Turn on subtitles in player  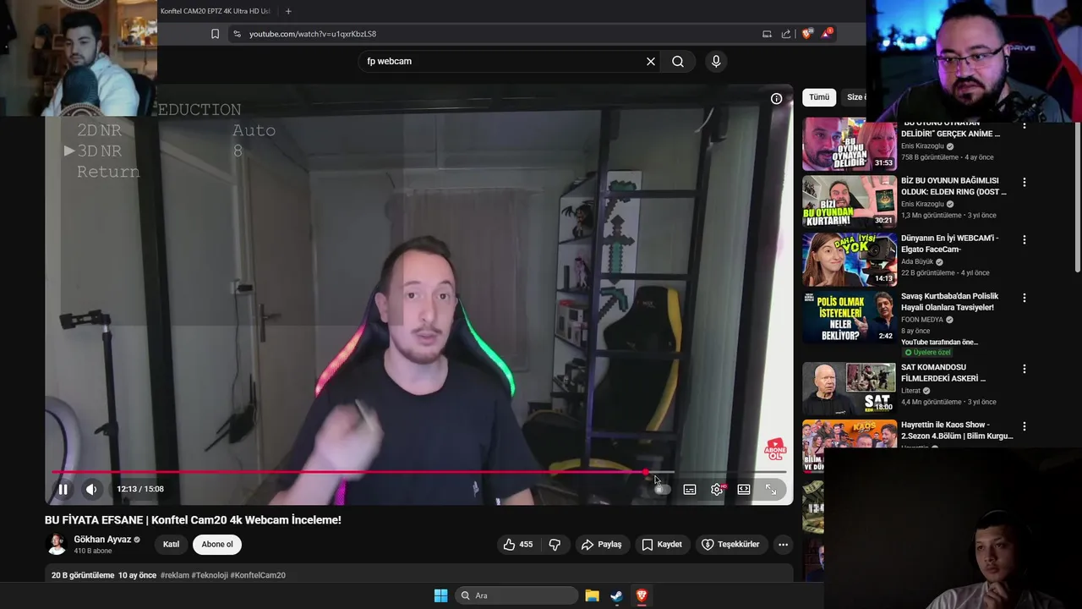point(690,489)
